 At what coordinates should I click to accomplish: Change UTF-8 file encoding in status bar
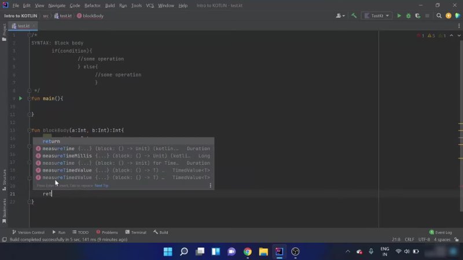pos(424,240)
